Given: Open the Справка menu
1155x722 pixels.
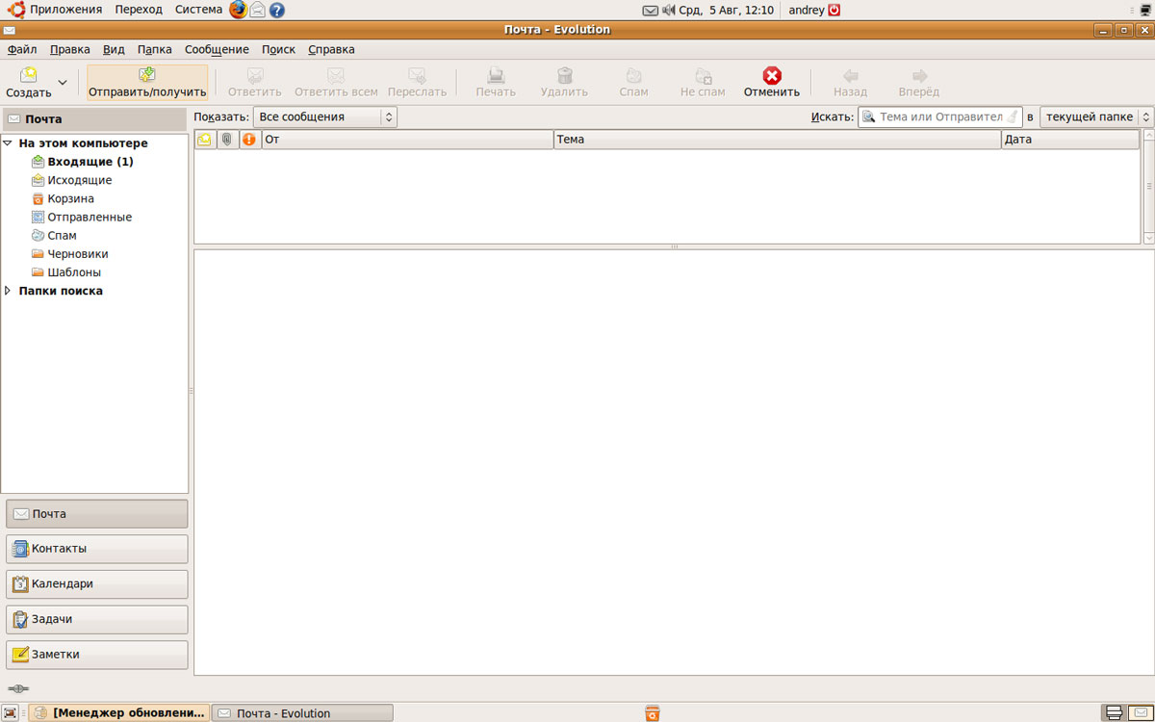Looking at the screenshot, I should coord(331,49).
